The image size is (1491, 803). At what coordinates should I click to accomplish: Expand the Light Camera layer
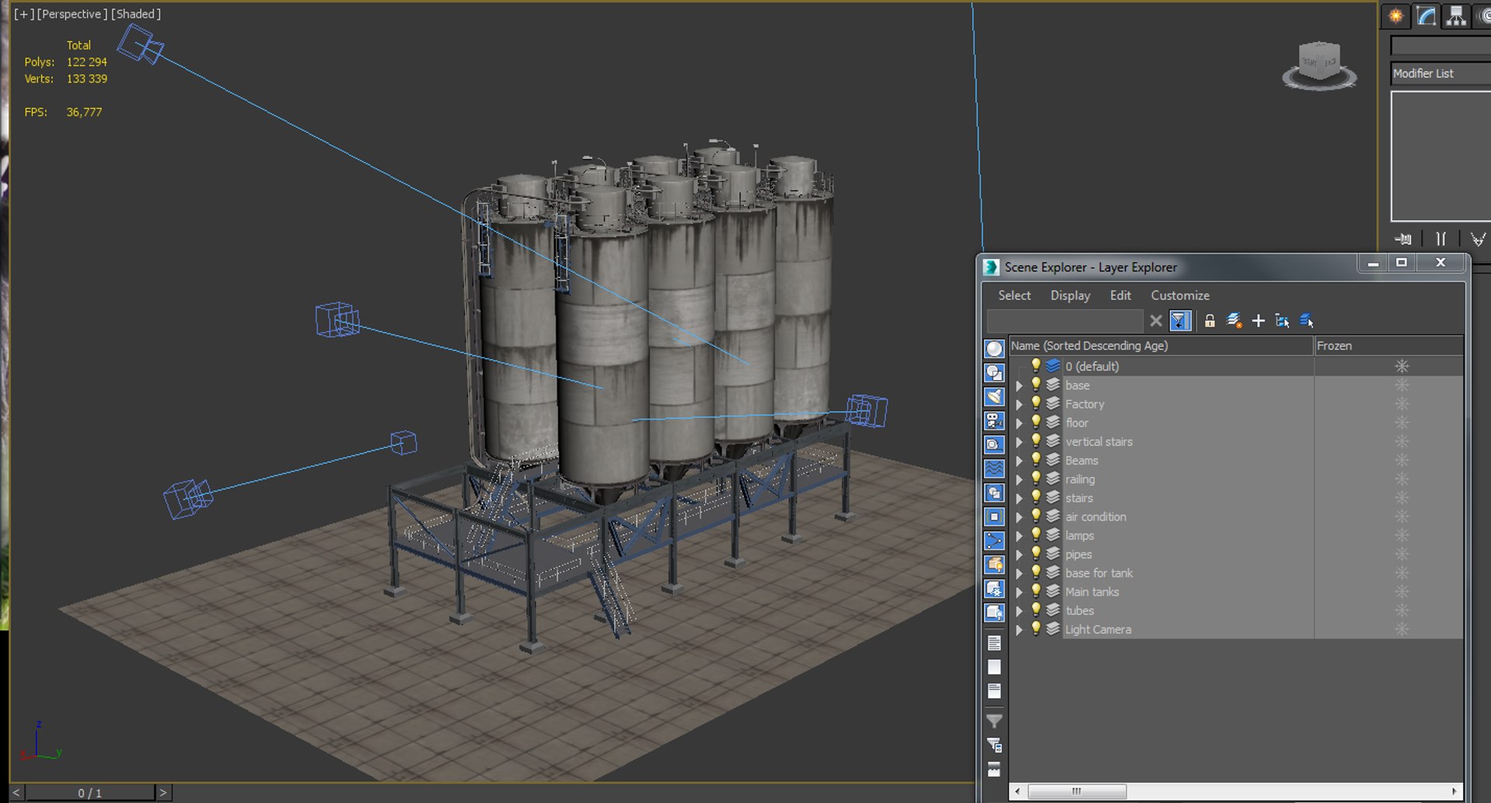(x=1019, y=630)
